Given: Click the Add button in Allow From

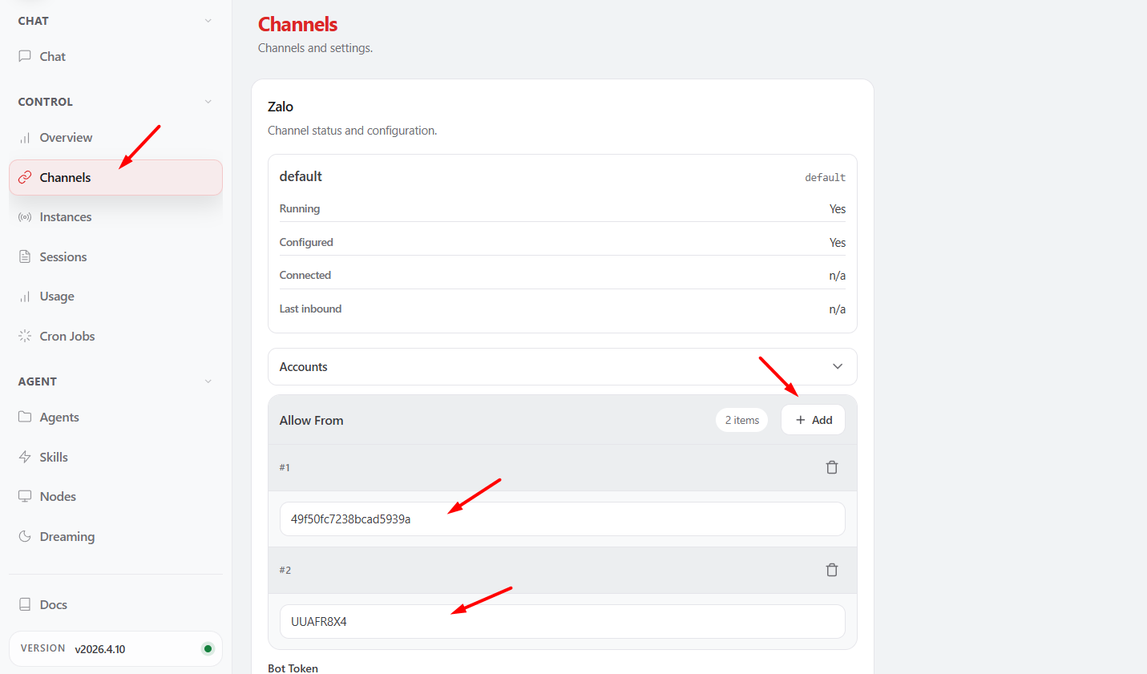Looking at the screenshot, I should tap(813, 419).
